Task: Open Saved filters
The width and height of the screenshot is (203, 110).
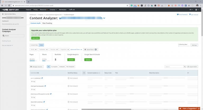Action: [x=91, y=49]
